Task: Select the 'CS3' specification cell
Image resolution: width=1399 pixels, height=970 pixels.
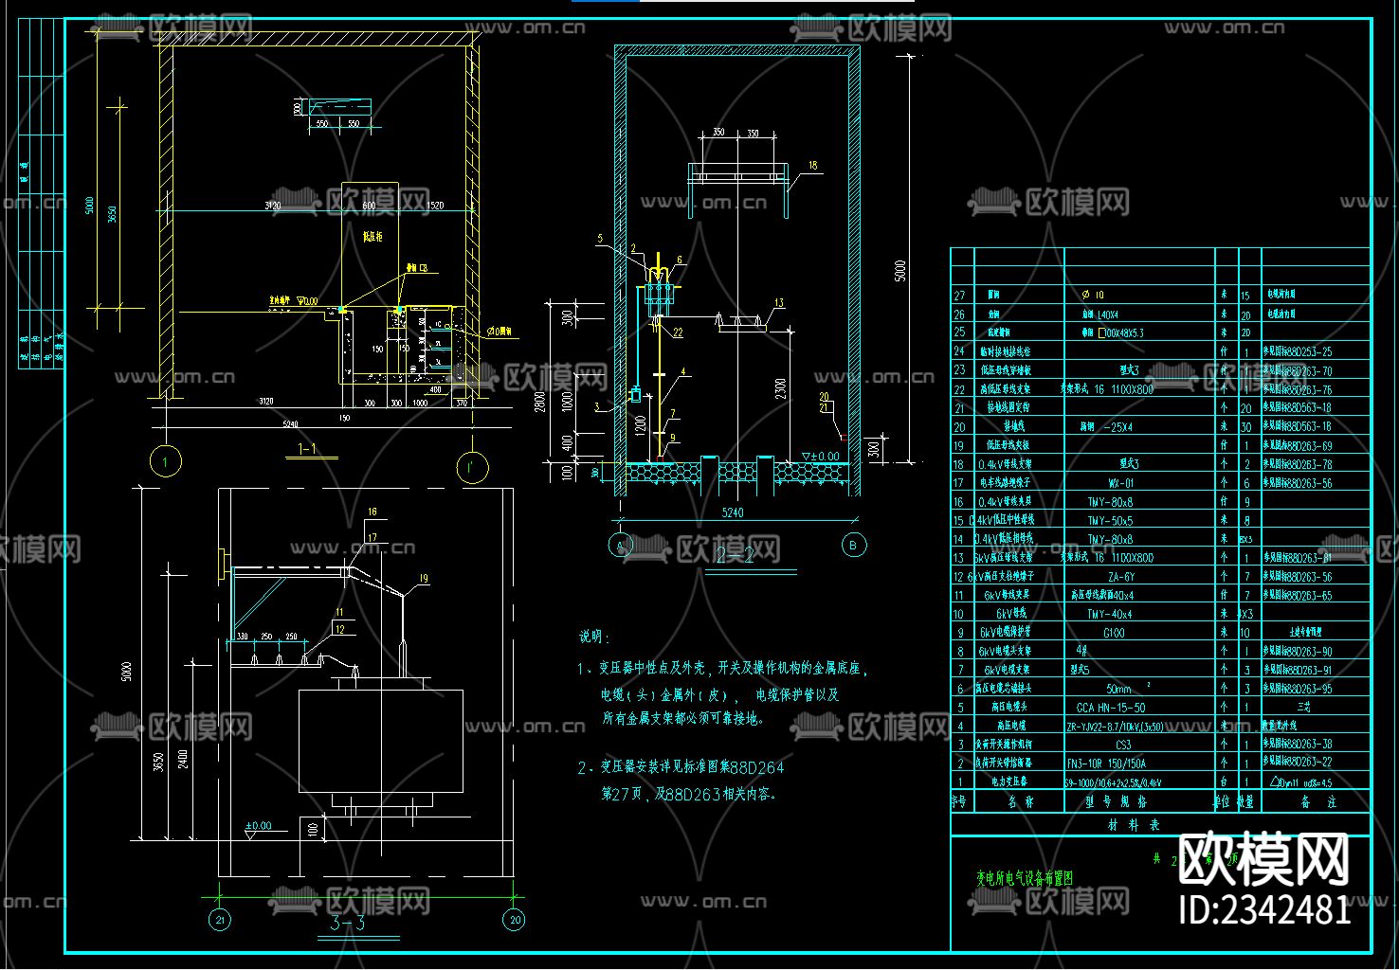Action: [x=1123, y=745]
